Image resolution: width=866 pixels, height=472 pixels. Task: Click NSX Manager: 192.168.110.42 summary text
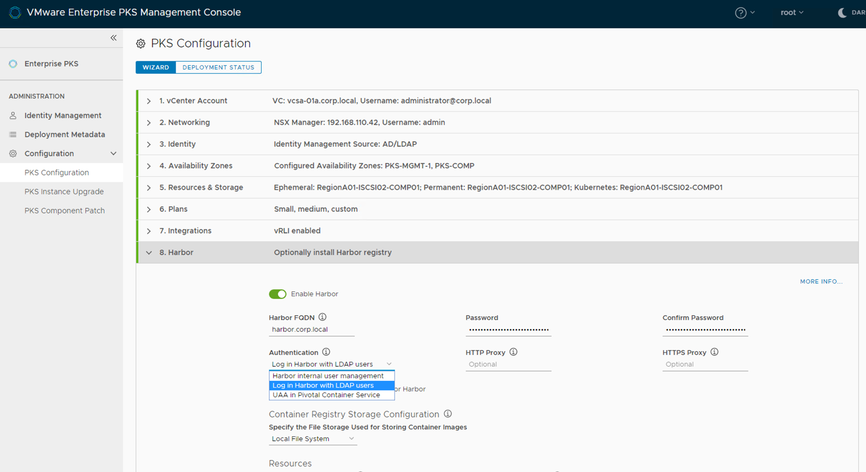pos(359,123)
